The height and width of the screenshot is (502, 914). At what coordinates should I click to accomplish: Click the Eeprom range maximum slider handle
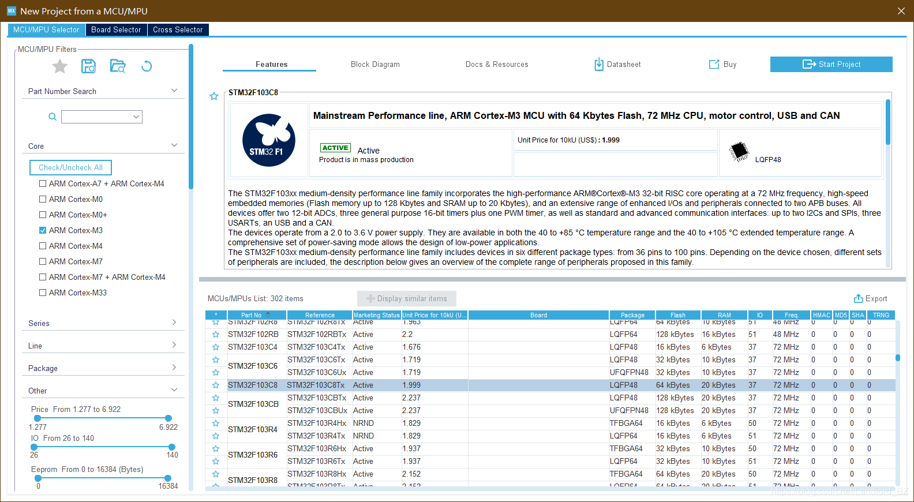click(x=167, y=478)
